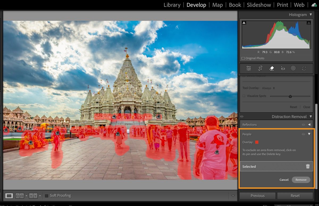Viewport: 319px width, 206px height.
Task: Click the sync cloud icon top right
Action: coord(313,5)
